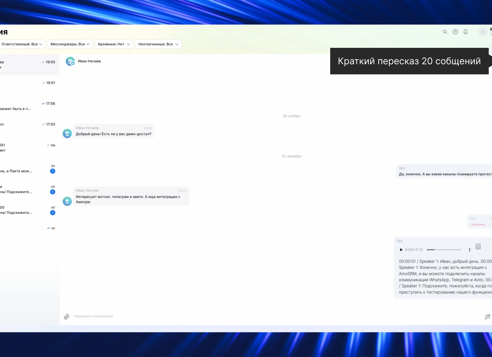Screen dimensions: 492x357
Task: Open the Архивные: Нет filter
Action: pyautogui.click(x=114, y=44)
